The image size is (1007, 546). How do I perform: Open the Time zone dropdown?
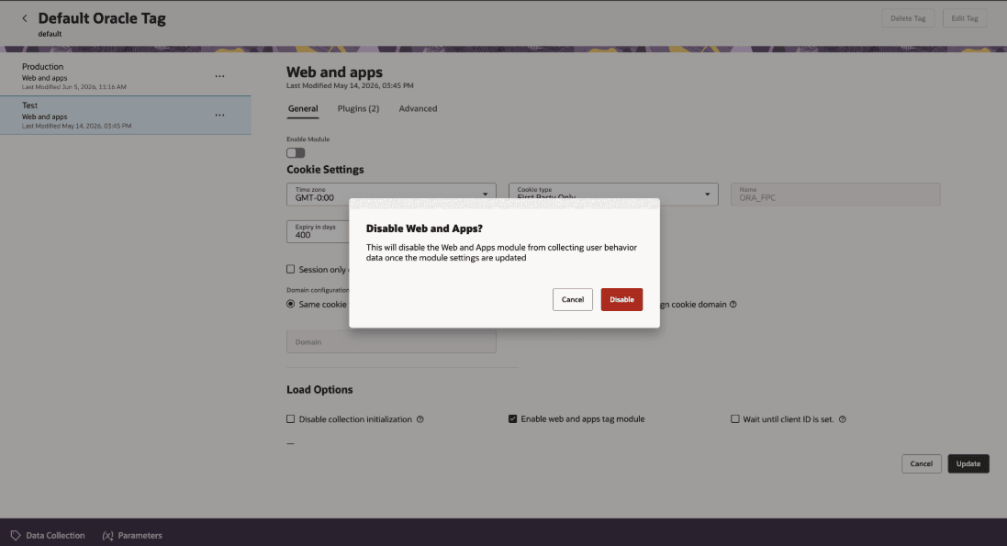(x=391, y=194)
